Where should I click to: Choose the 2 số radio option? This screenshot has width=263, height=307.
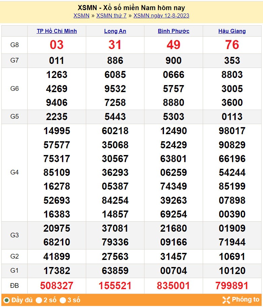click(39, 300)
